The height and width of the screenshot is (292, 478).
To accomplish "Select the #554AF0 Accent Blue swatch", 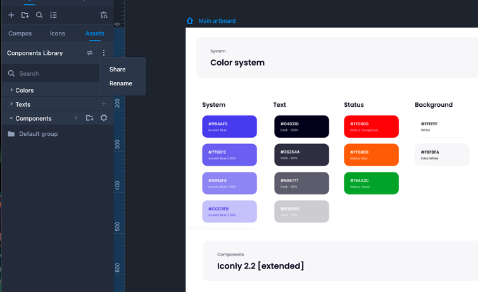I will click(x=230, y=126).
